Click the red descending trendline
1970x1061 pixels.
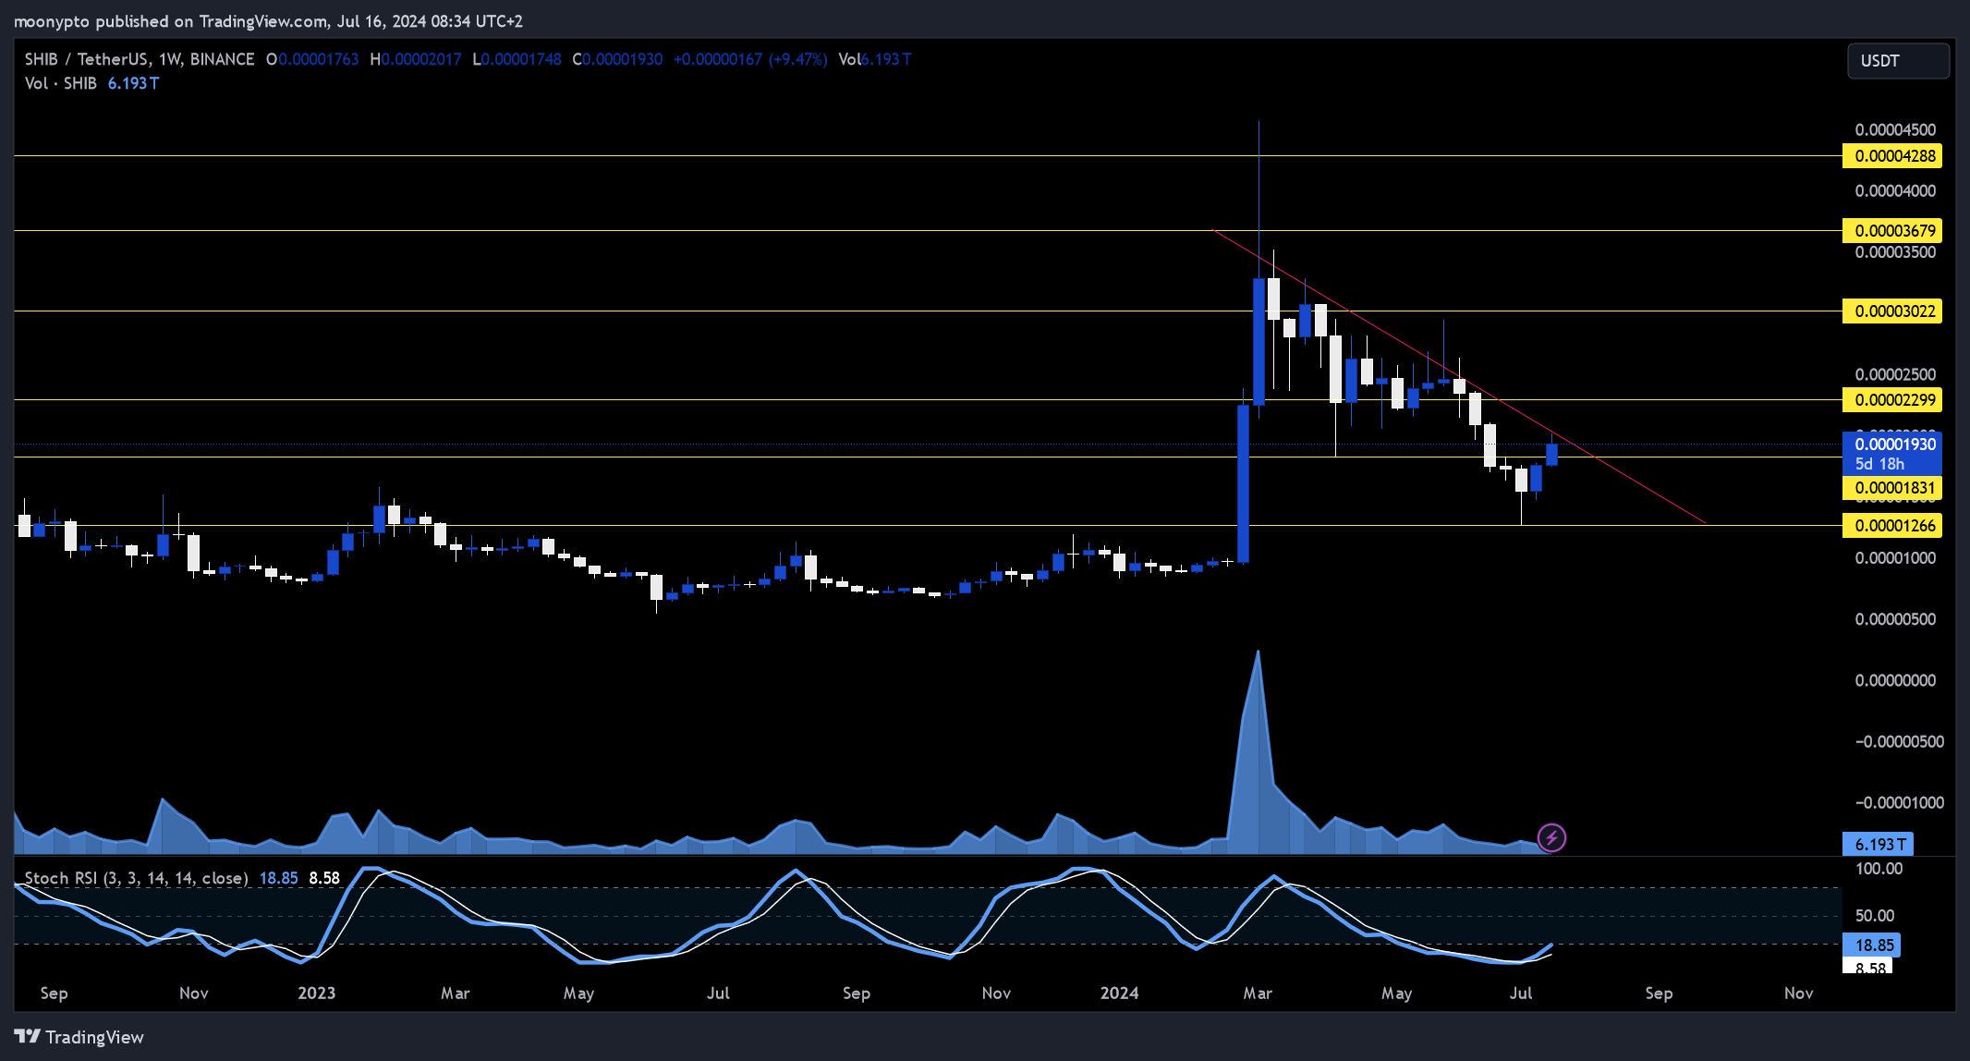pos(1460,377)
